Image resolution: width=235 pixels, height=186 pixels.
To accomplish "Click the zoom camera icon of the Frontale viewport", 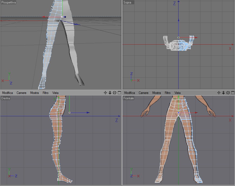I will [223, 93].
